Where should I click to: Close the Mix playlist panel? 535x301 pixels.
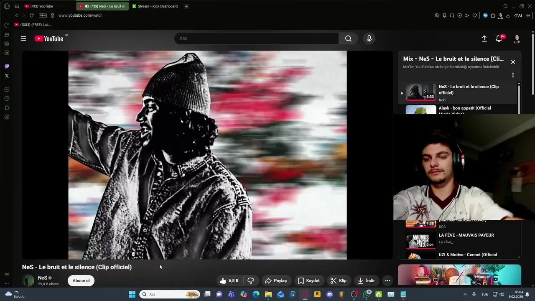[x=513, y=62]
